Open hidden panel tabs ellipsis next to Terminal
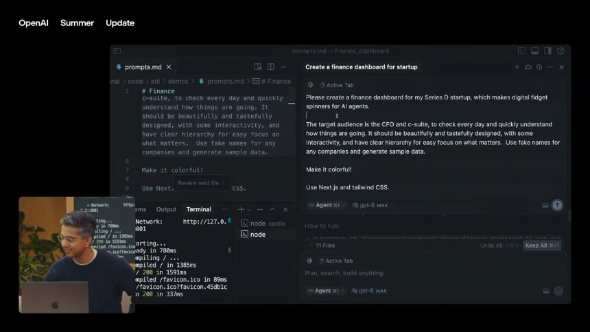 click(225, 209)
